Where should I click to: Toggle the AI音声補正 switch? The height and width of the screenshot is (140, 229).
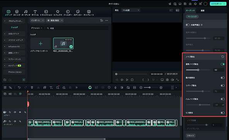tap(188, 25)
